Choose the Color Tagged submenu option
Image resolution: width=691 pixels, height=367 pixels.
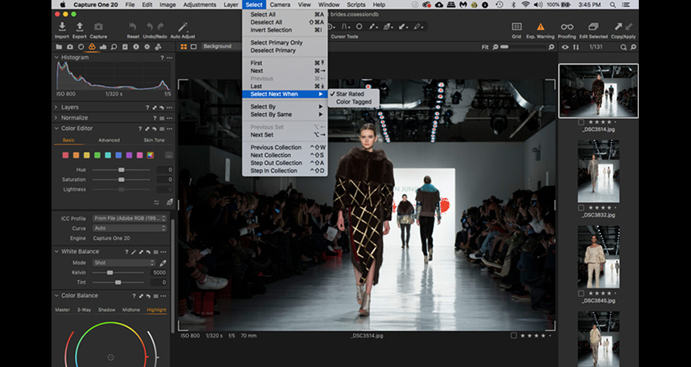coord(354,101)
